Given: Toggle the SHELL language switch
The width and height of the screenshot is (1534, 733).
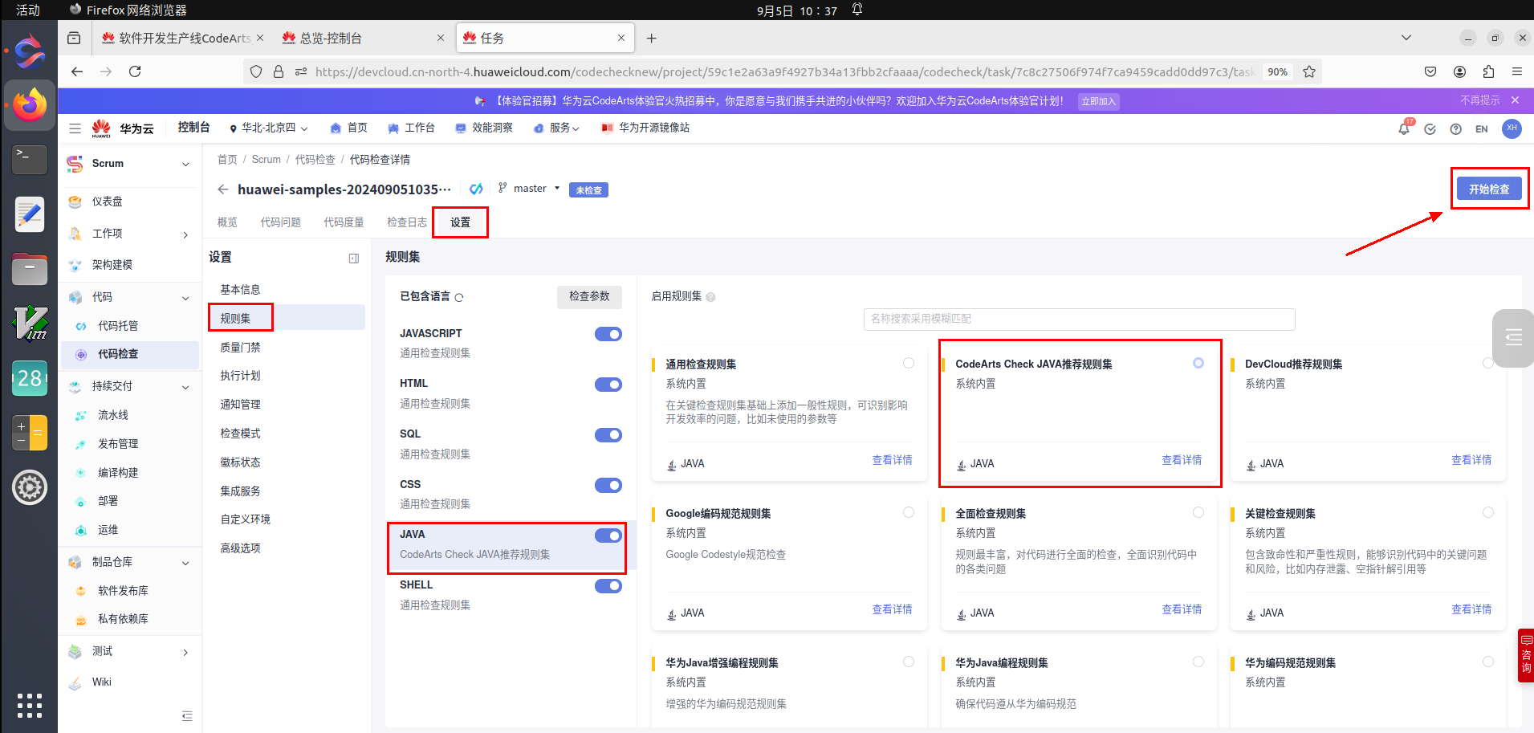Looking at the screenshot, I should (608, 586).
